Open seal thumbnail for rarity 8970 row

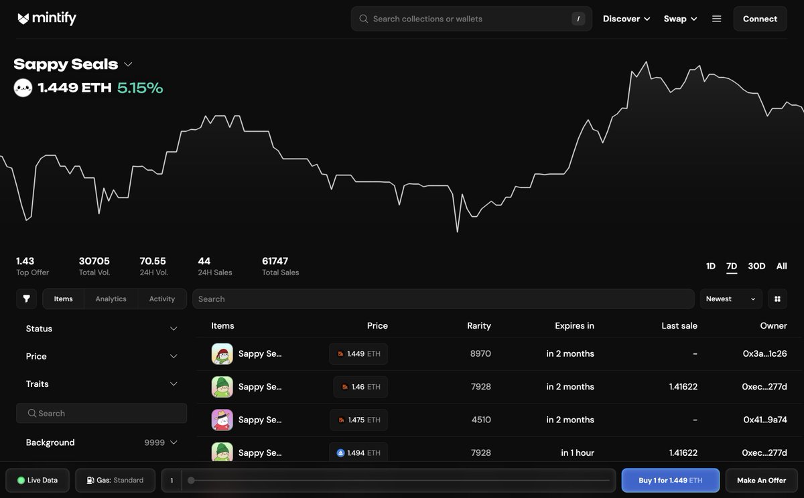222,353
